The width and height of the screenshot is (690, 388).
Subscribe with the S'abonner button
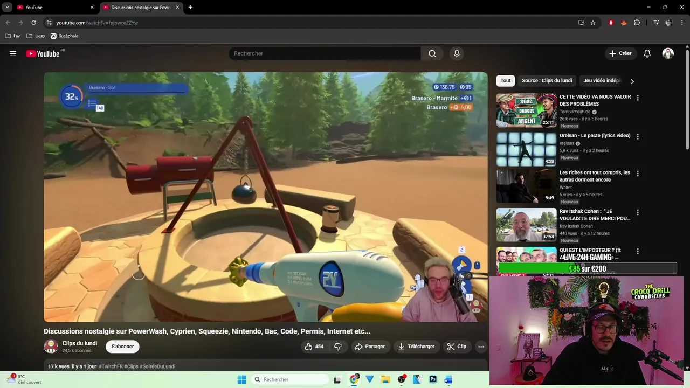(x=122, y=347)
